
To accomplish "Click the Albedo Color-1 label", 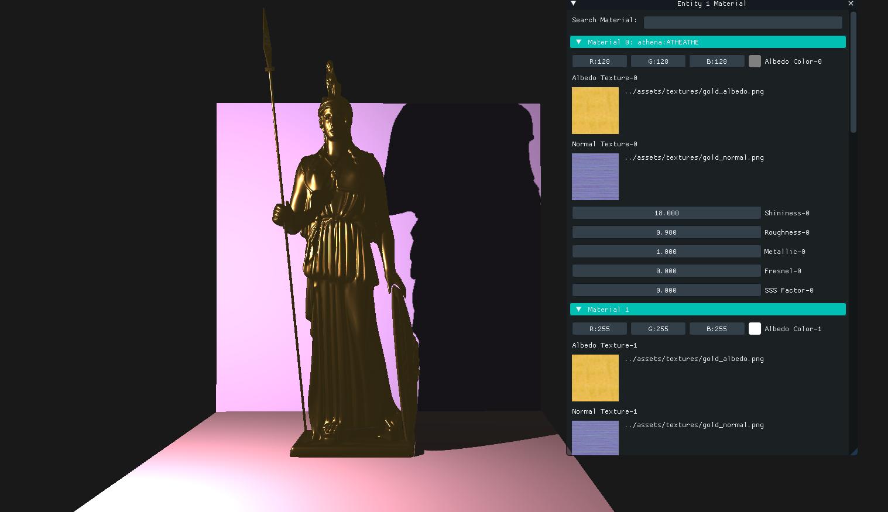I will 793,329.
